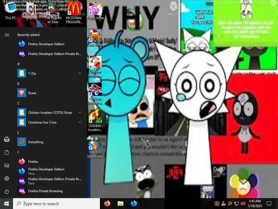Click the Recently added heading
Viewport: 278px width, 209px height.
(x=28, y=35)
